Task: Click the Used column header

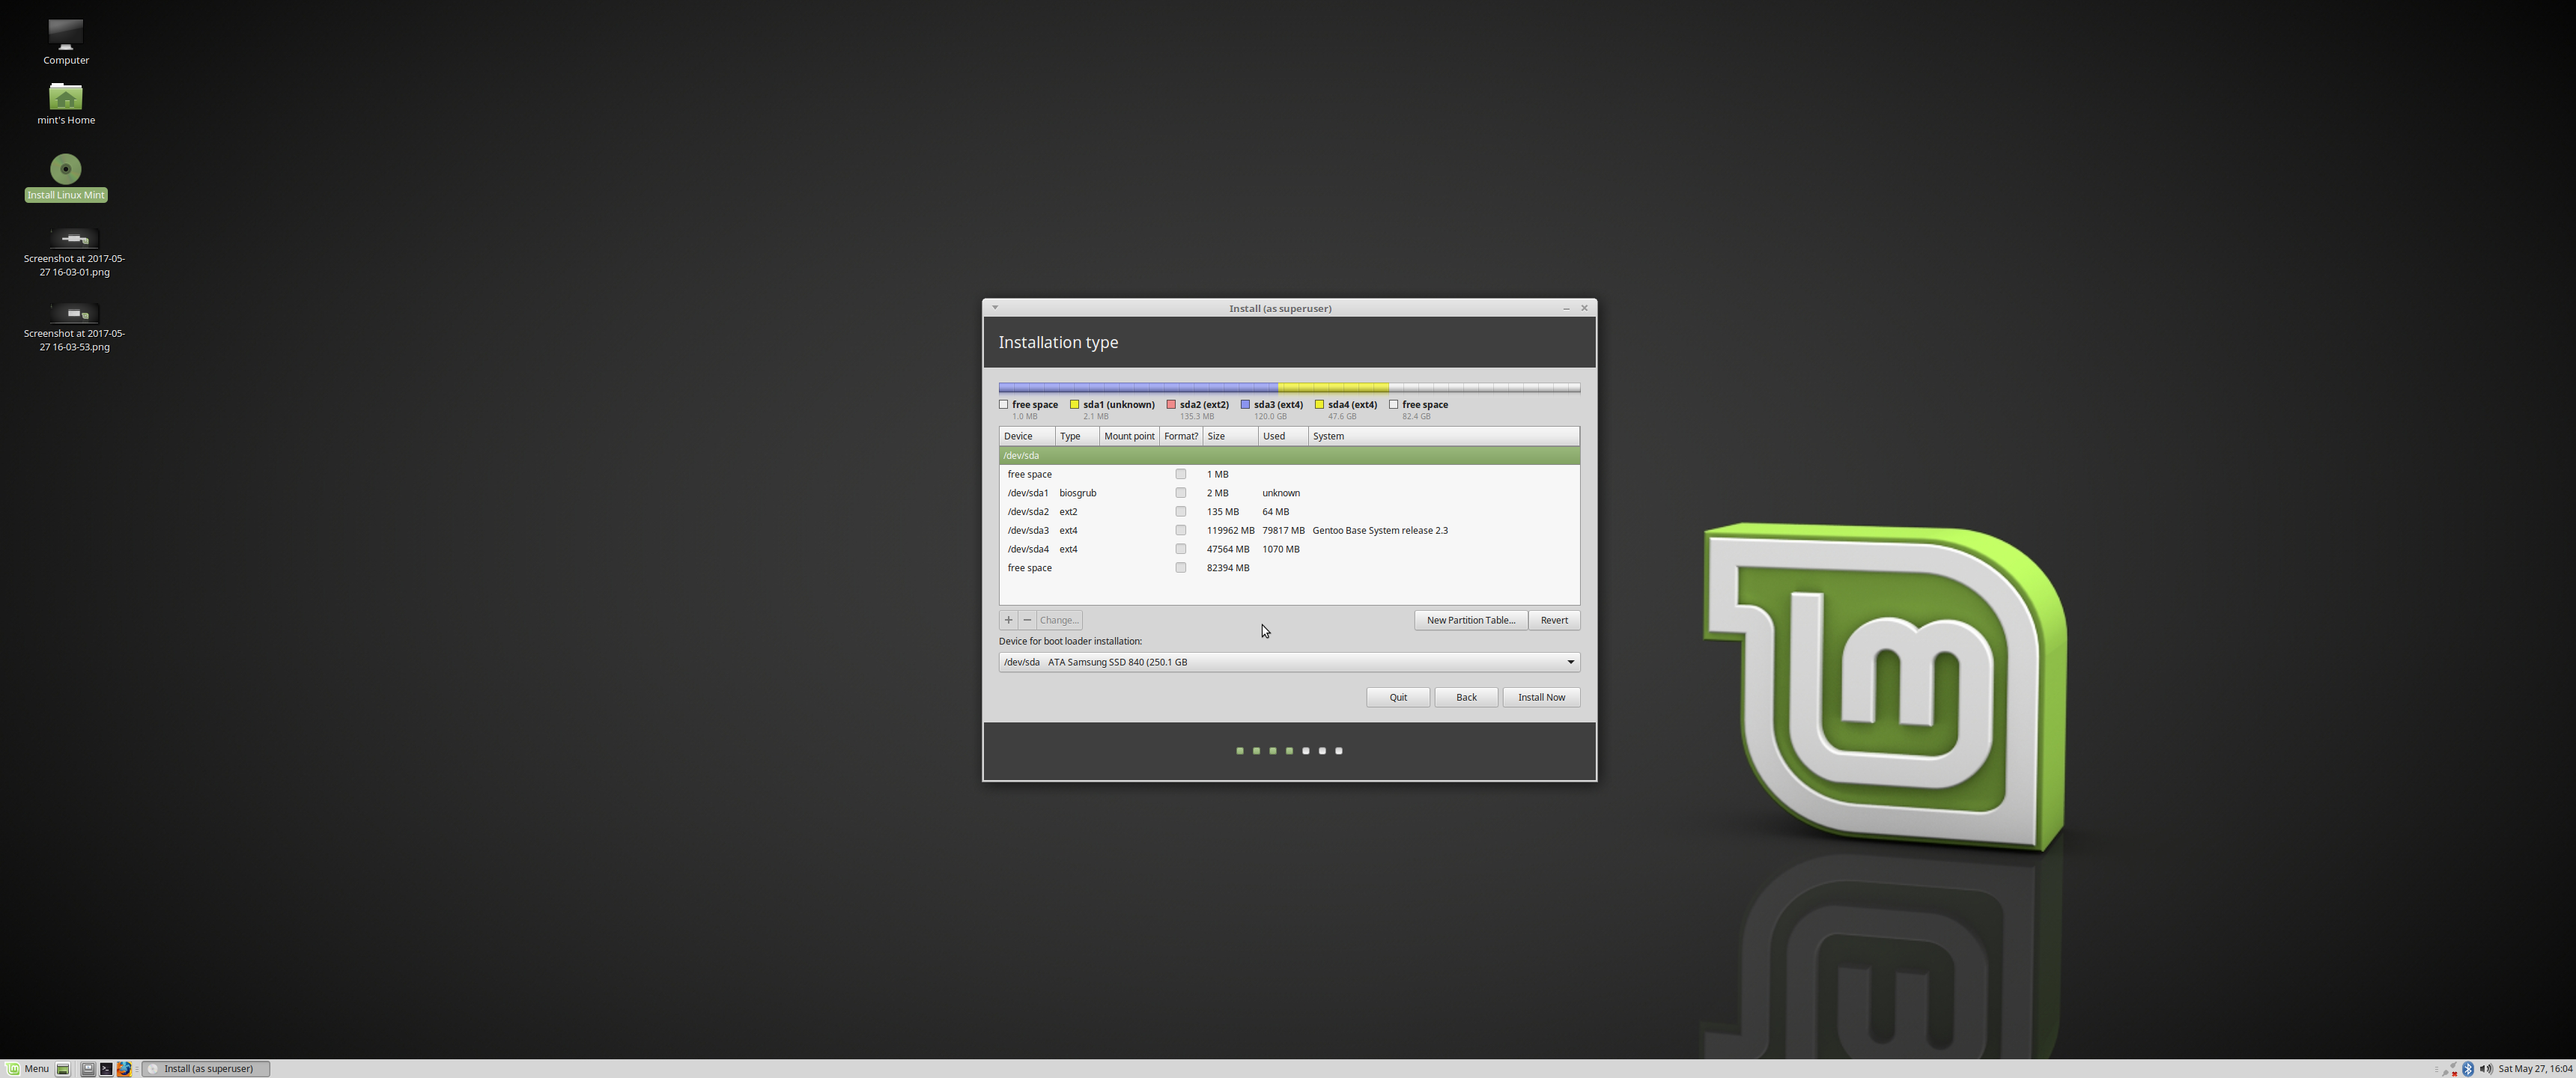Action: tap(1283, 436)
